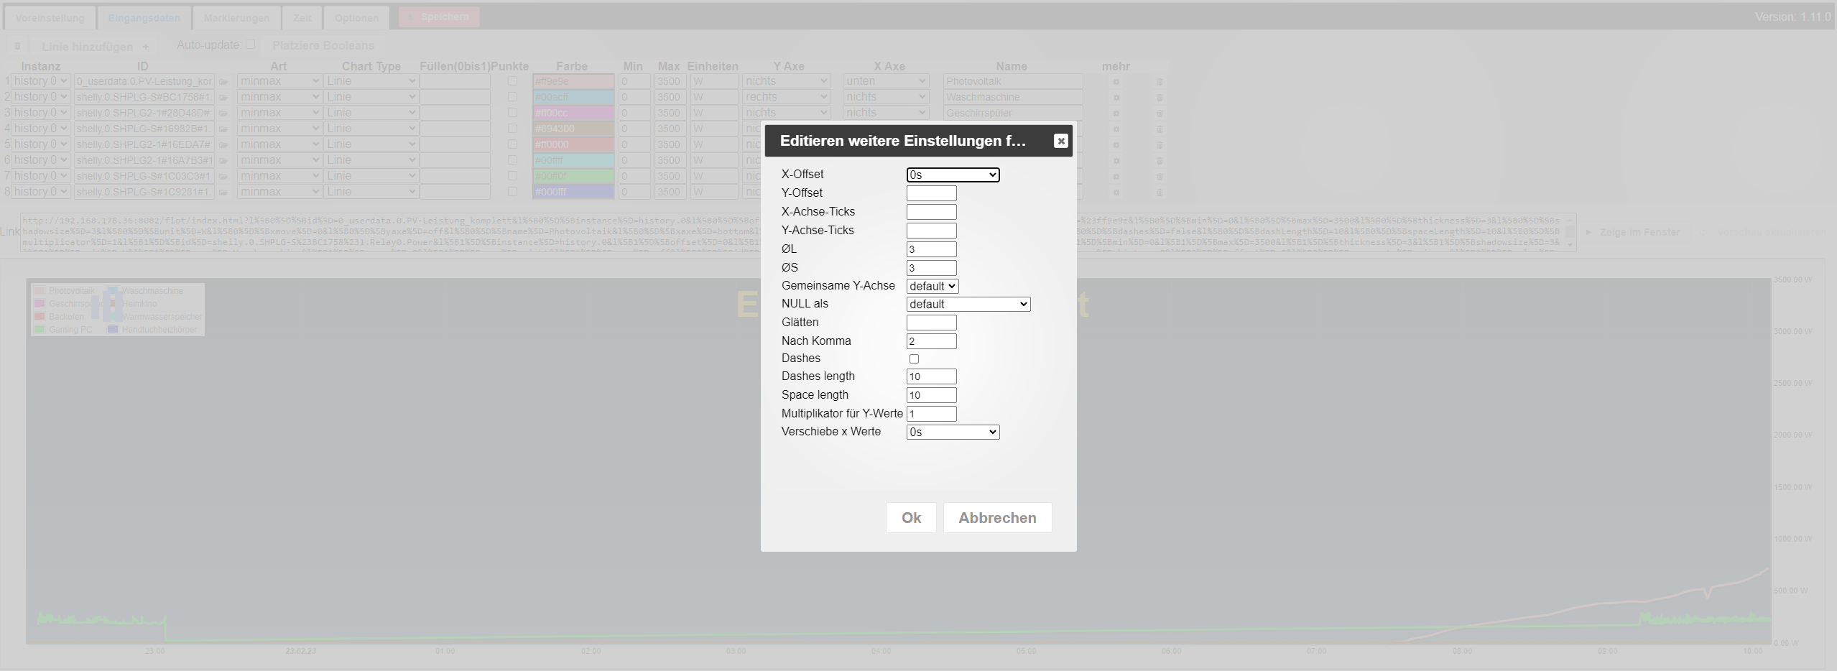This screenshot has height=671, width=1837.
Task: Tick Punkte checkbox for the #894300 line
Action: click(x=512, y=129)
